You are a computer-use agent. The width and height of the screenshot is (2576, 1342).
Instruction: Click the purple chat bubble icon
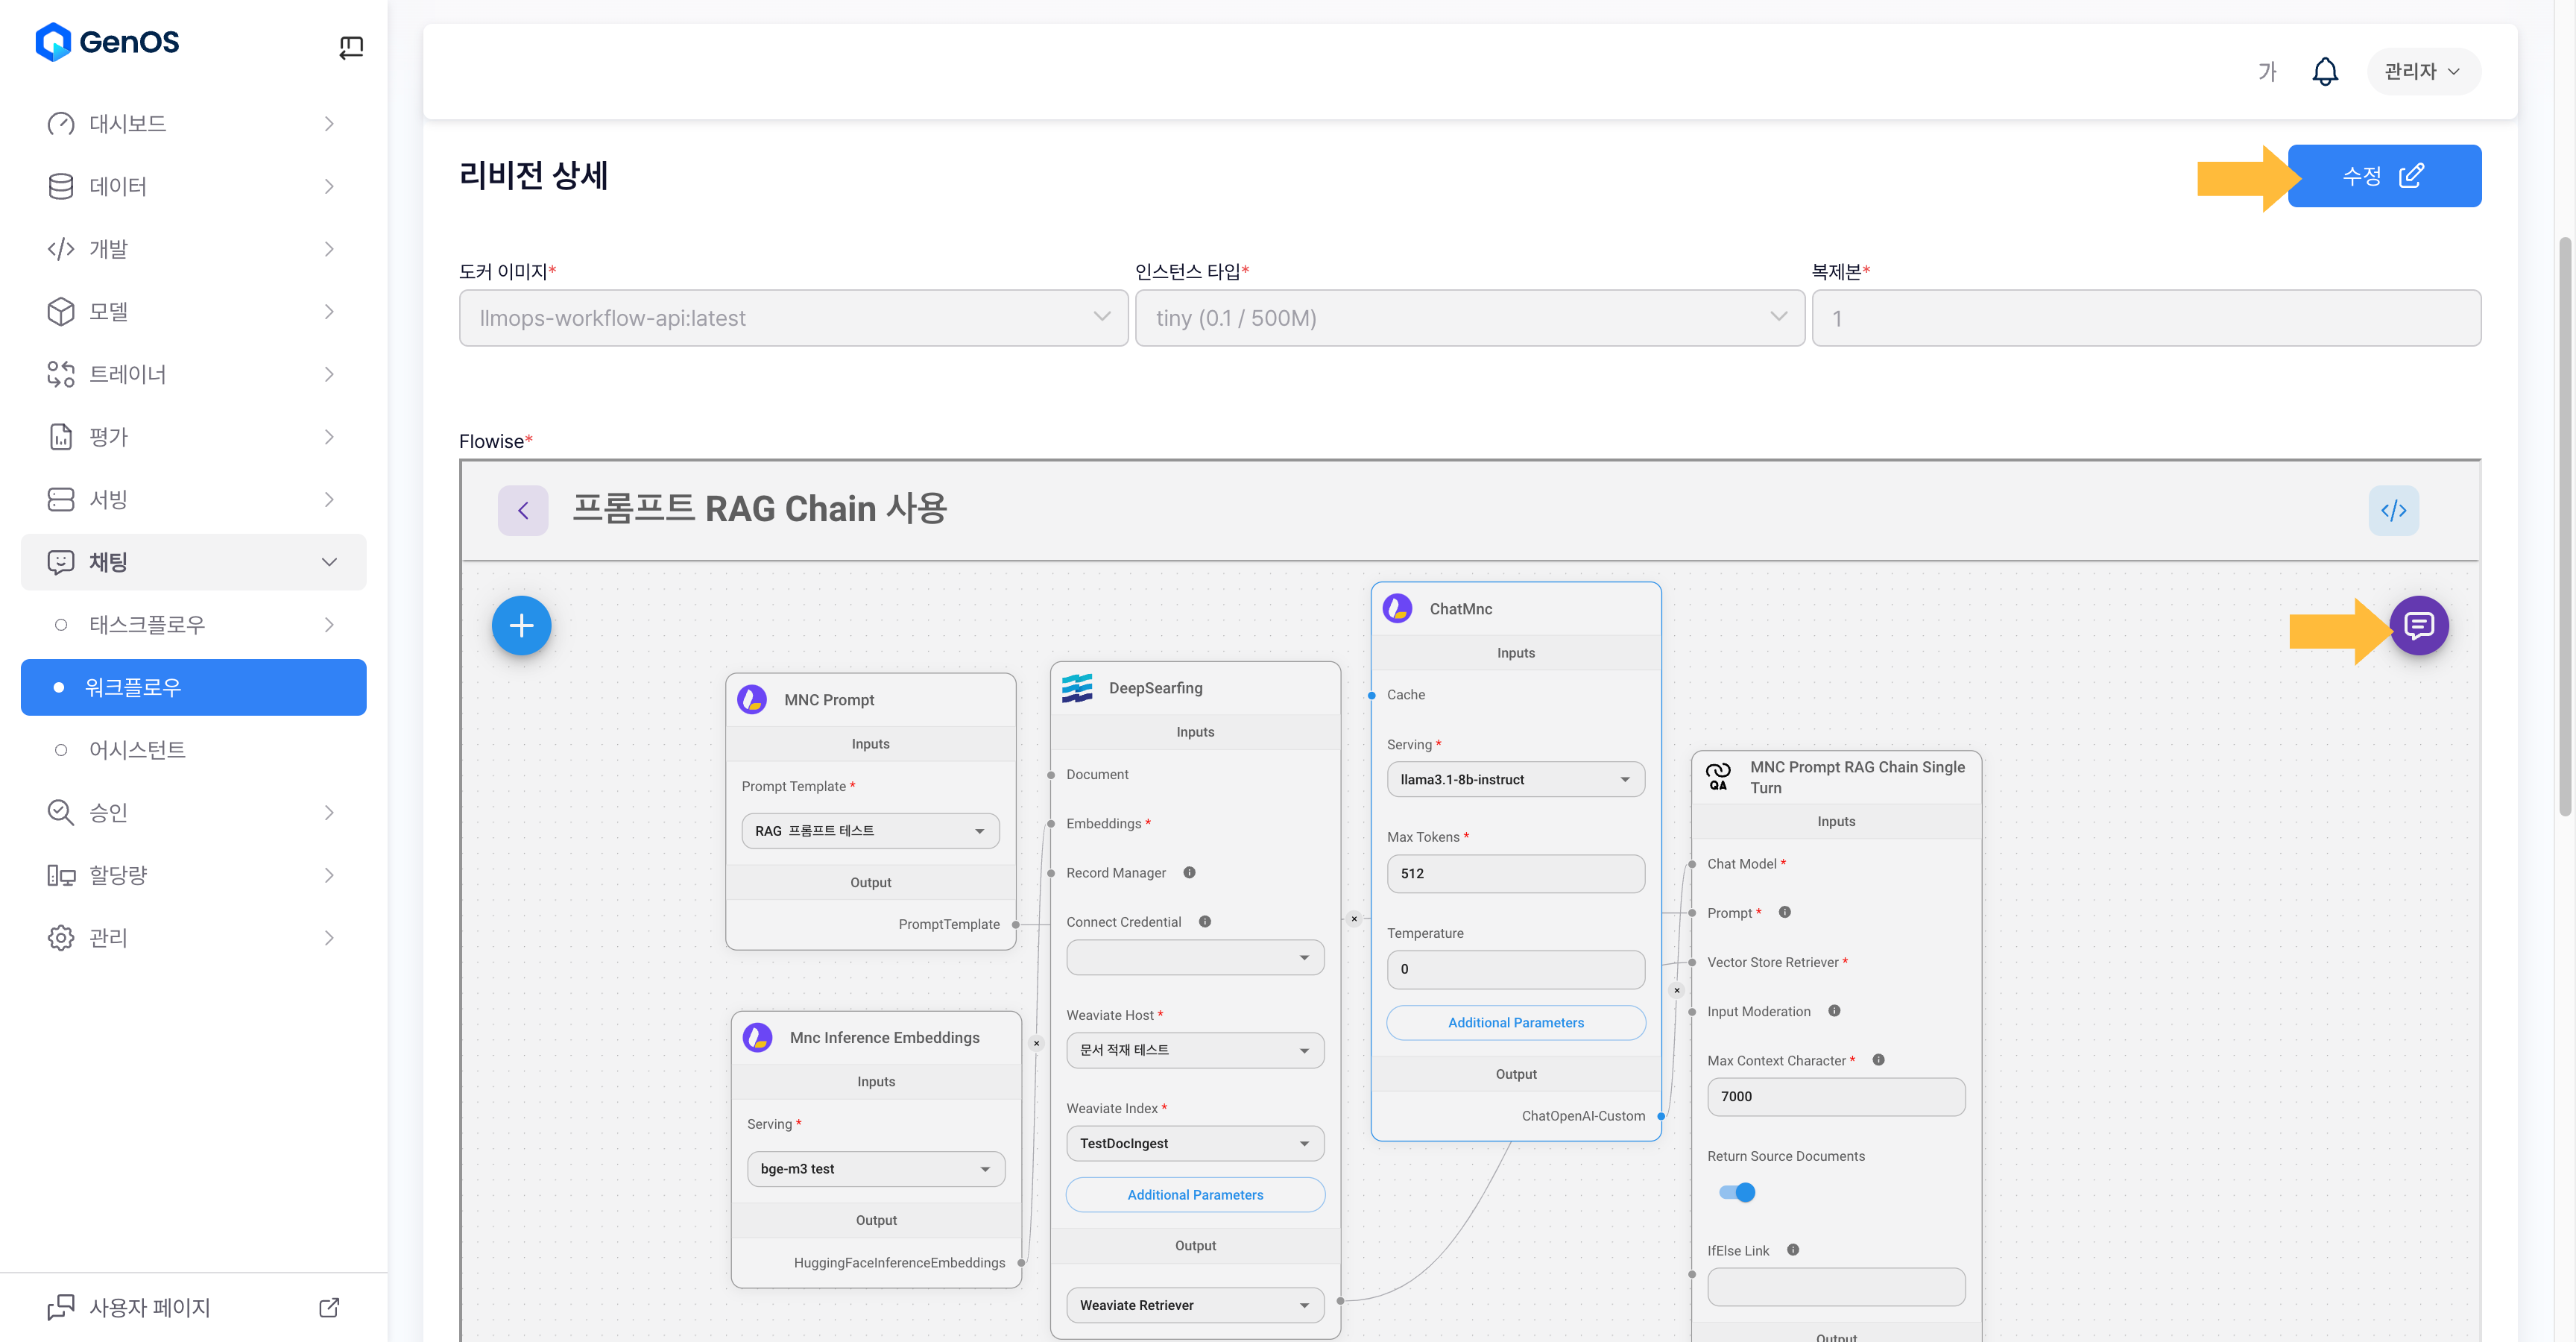tap(2418, 626)
